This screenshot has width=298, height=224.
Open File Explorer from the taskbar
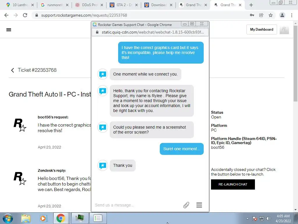(26, 218)
